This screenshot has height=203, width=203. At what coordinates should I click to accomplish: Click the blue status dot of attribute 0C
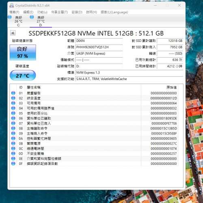[x=13, y=149]
